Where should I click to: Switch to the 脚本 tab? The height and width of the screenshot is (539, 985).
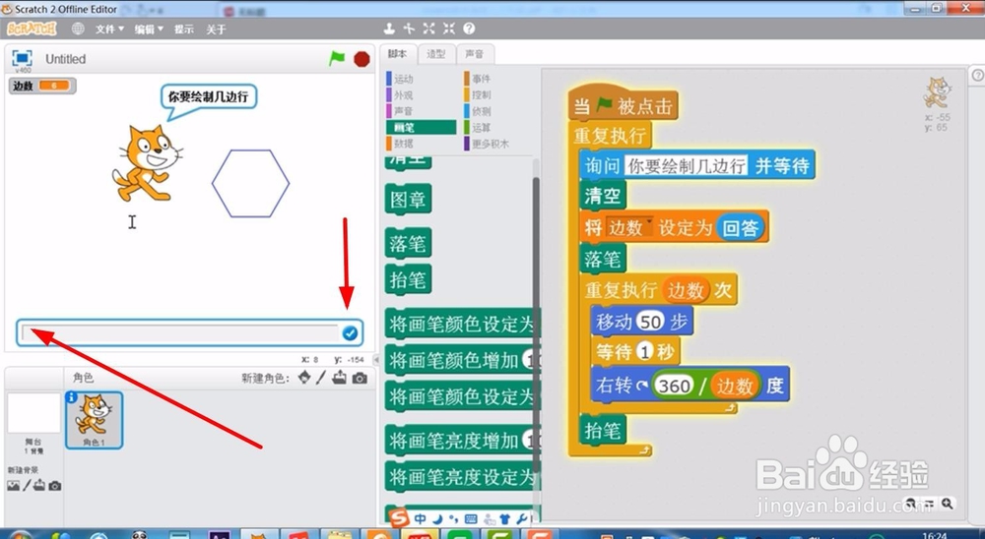(397, 54)
